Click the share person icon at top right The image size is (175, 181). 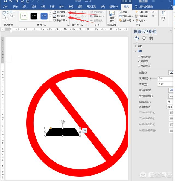[172, 7]
